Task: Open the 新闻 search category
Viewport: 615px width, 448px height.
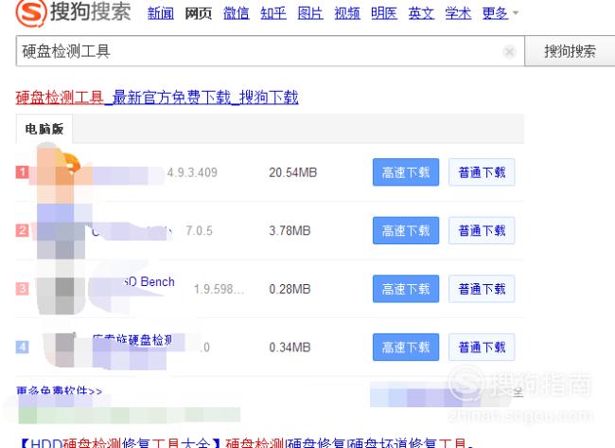Action: tap(161, 14)
